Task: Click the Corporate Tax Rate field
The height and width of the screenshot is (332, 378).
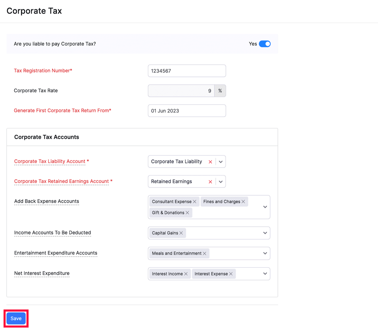Action: [181, 90]
